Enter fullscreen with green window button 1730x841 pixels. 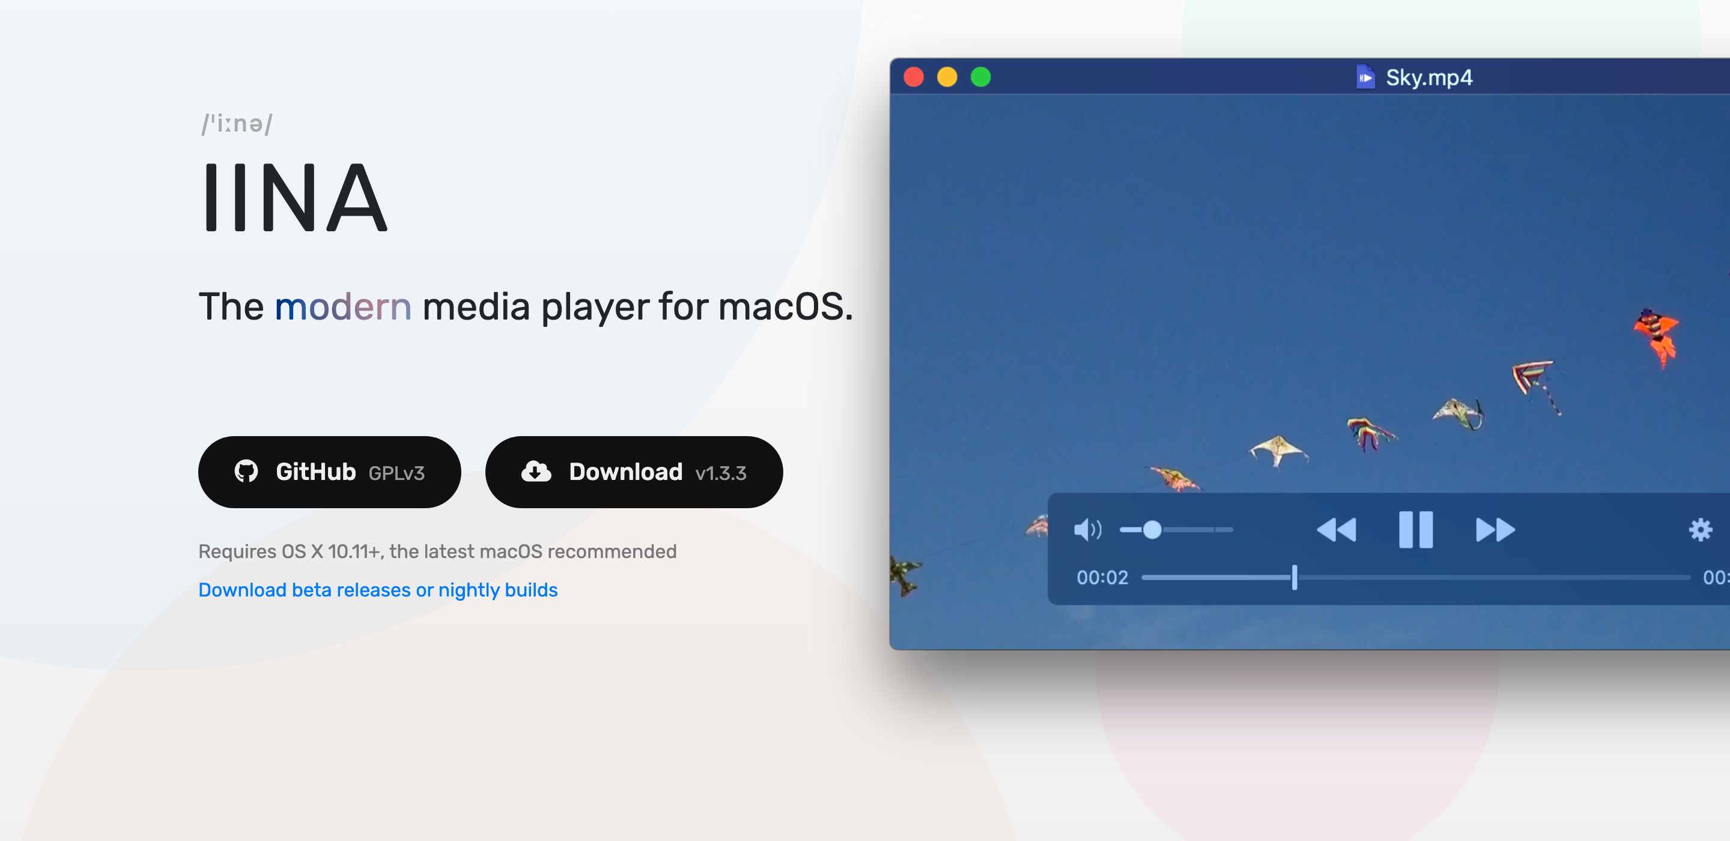(980, 77)
